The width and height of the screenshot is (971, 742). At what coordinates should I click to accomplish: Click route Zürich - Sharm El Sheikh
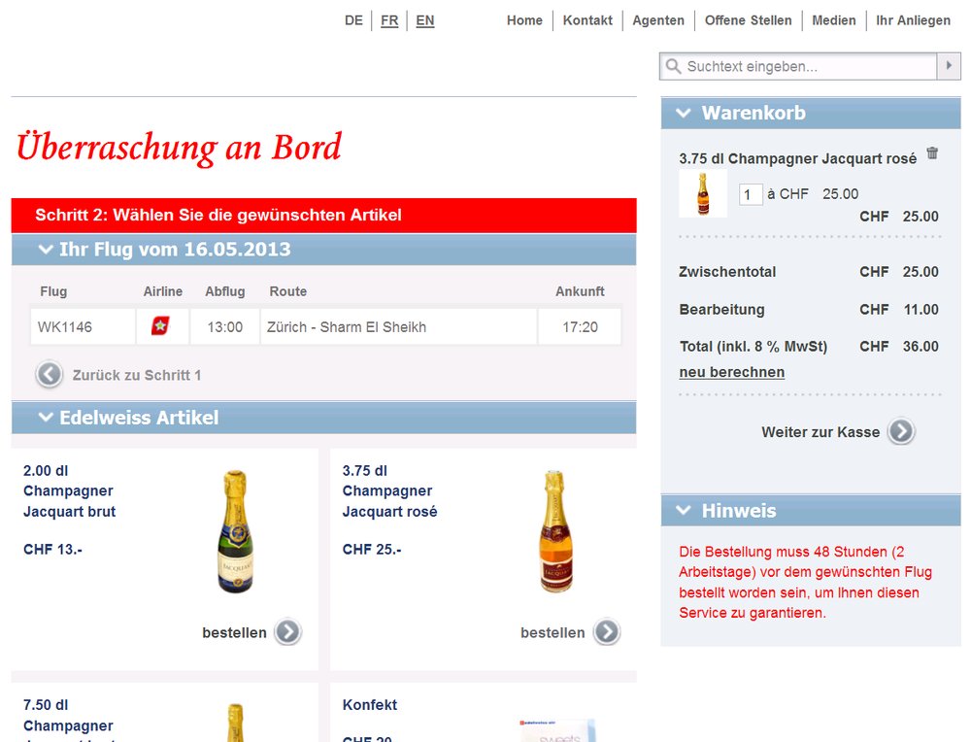(399, 326)
